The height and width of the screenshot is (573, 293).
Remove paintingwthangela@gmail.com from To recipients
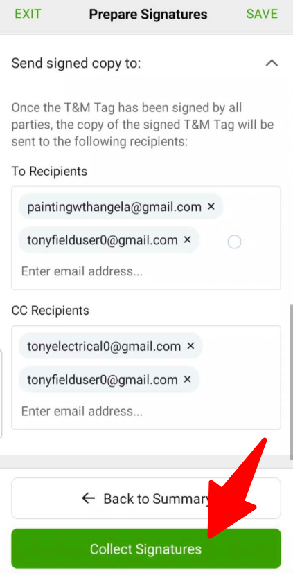click(x=211, y=207)
